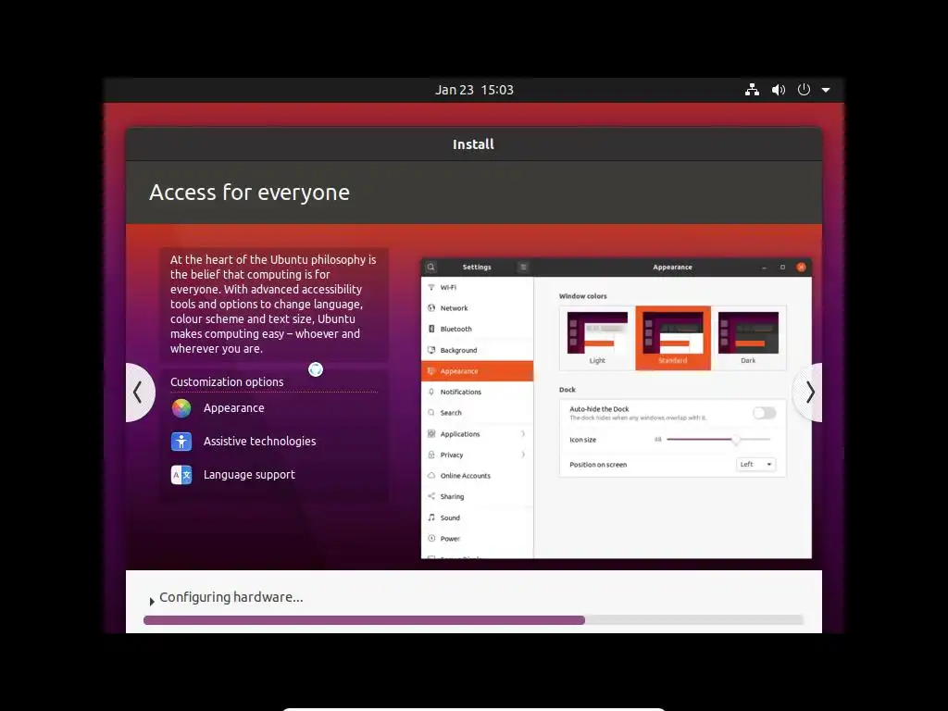This screenshot has width=948, height=711.
Task: Expand the system menu arrow in top bar
Action: 826,90
